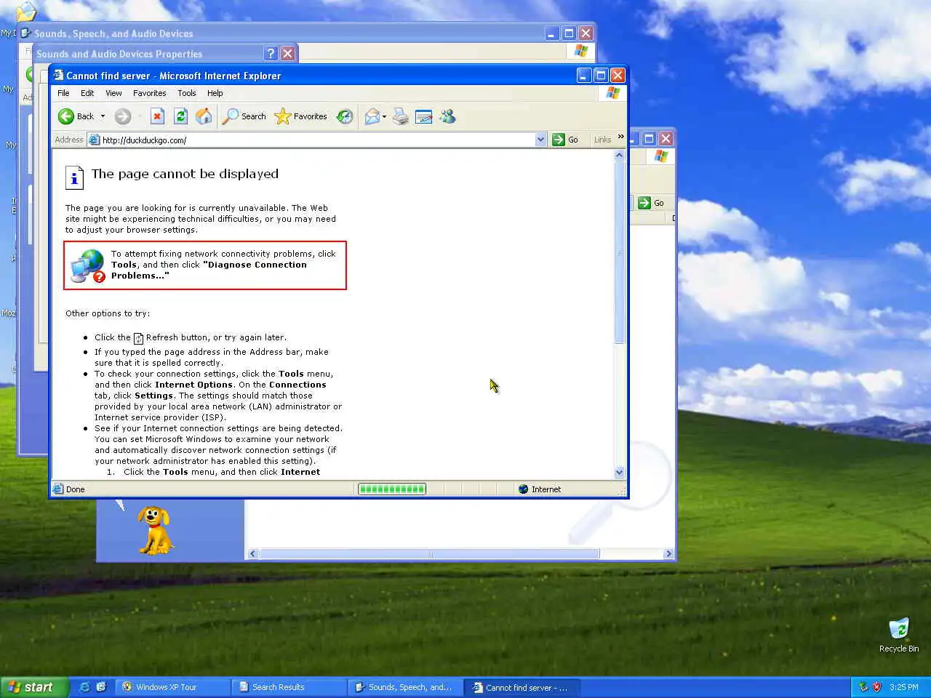Screen dimensions: 931x698
Task: Open the Favorites menu
Action: click(x=149, y=93)
